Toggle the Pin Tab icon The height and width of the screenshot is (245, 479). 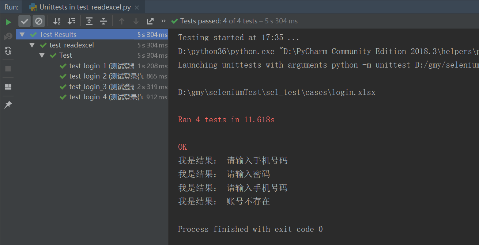(x=8, y=105)
